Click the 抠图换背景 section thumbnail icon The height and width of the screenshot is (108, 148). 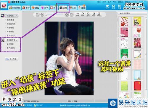click(x=3, y=40)
